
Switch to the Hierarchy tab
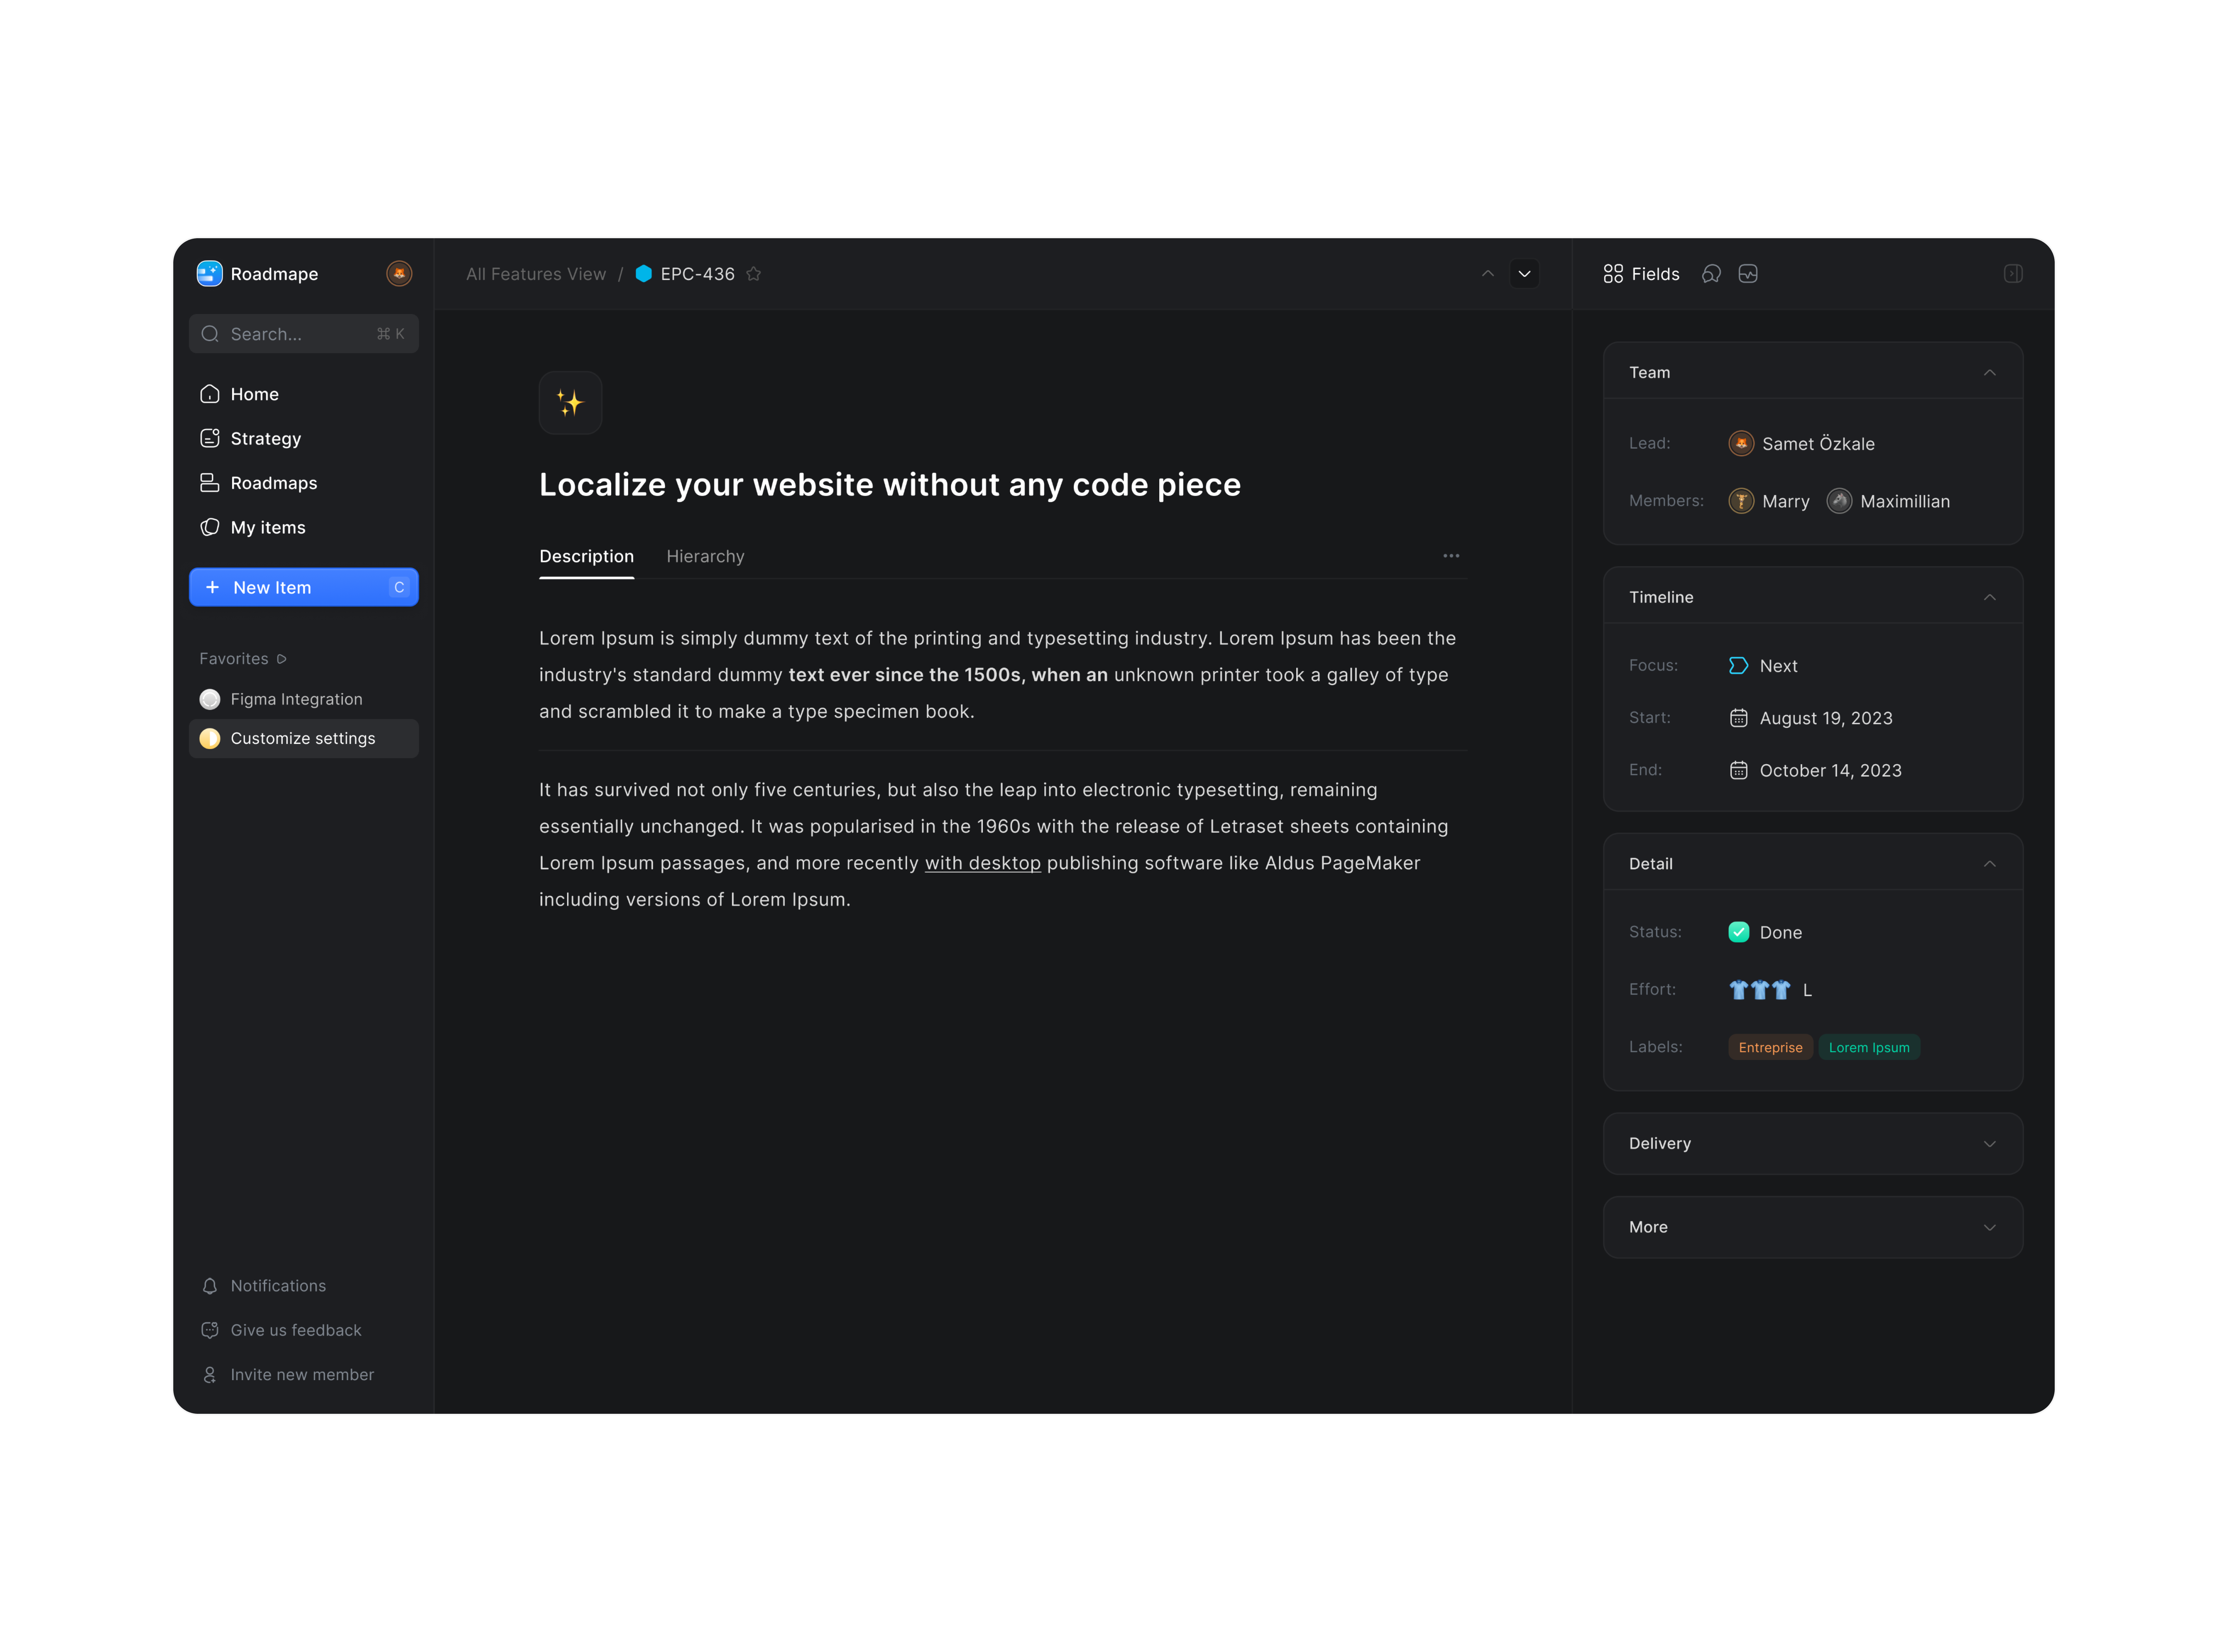(x=705, y=557)
